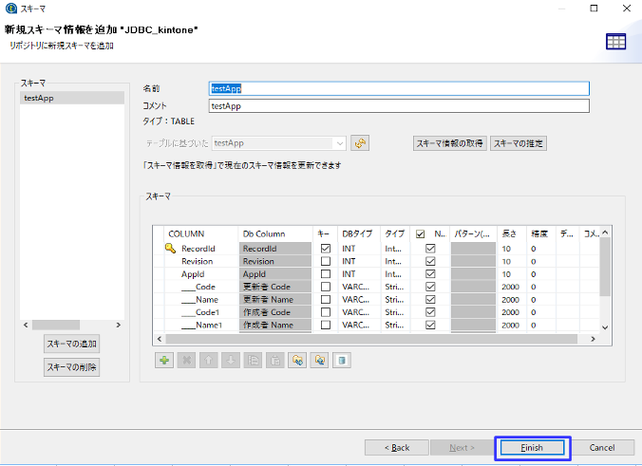Click the schema table scroll right arrow
The width and height of the screenshot is (642, 466).
click(x=593, y=339)
